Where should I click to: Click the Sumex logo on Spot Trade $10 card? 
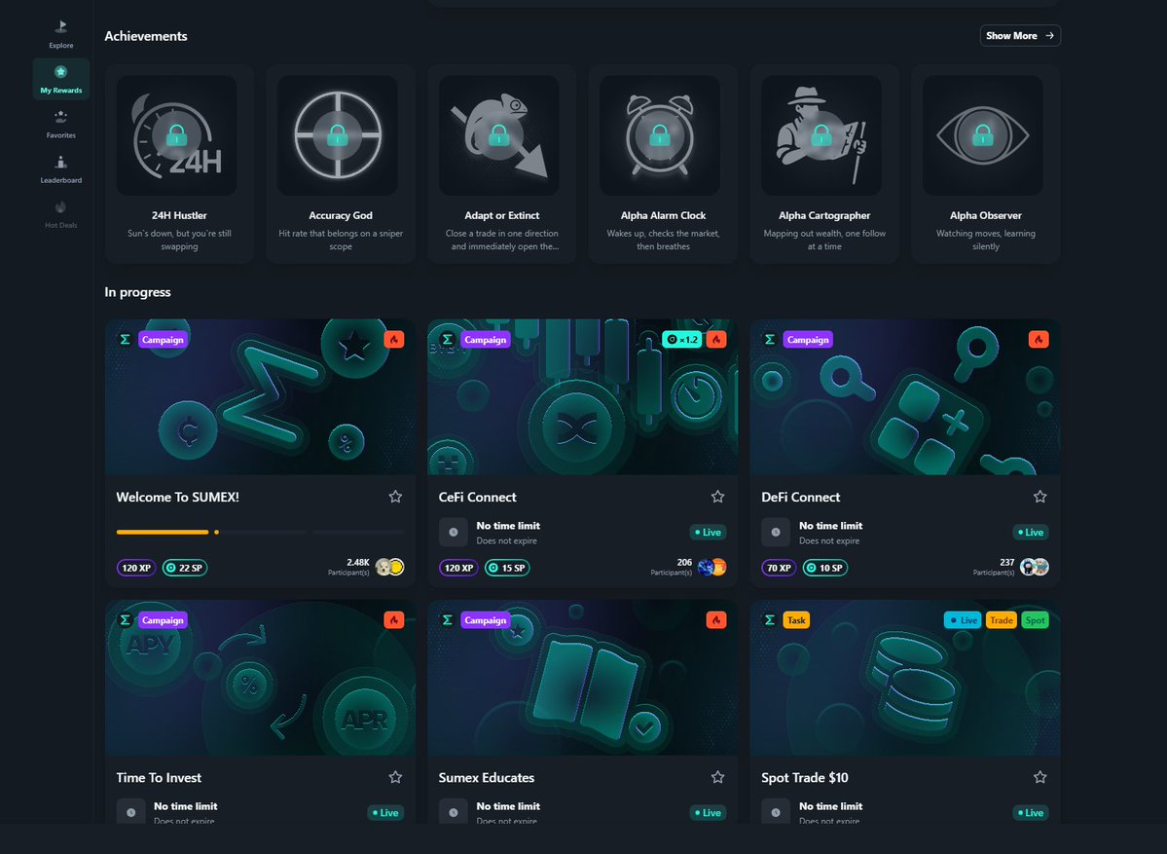click(770, 620)
